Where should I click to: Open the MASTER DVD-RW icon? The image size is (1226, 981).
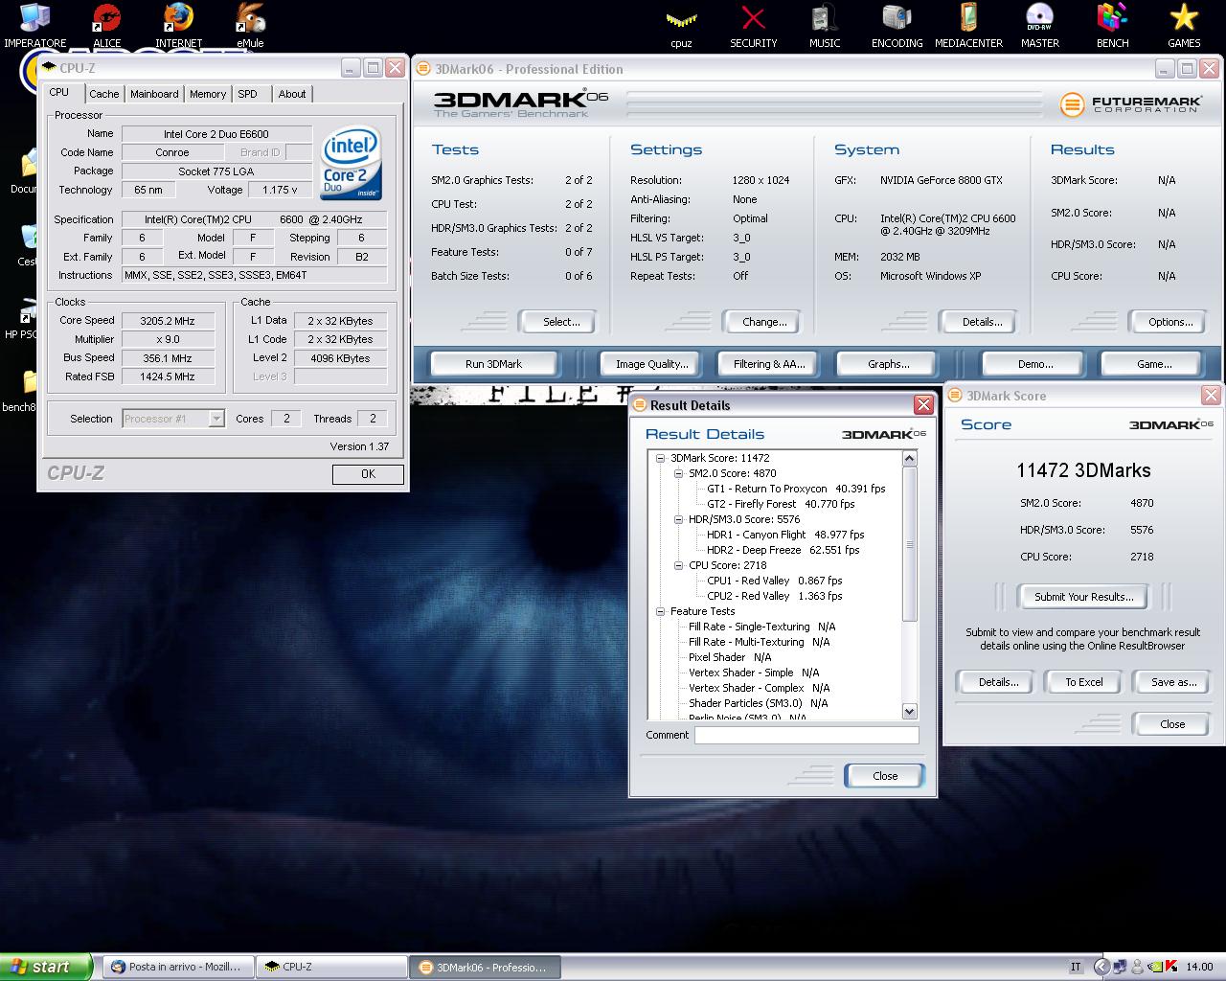coord(1040,24)
